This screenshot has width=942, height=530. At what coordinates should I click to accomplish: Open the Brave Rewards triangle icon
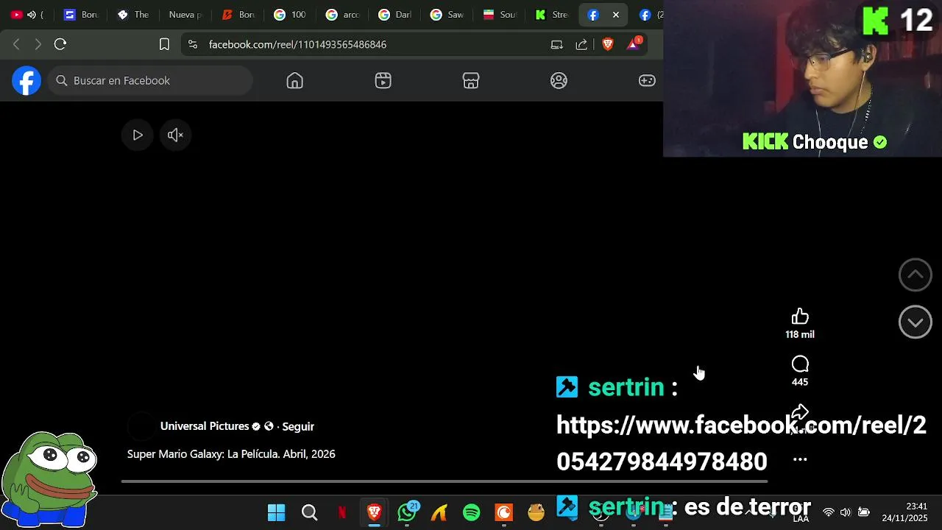(634, 44)
